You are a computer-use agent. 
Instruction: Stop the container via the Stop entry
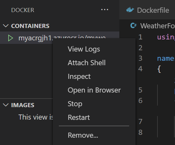pyautogui.click(x=75, y=104)
